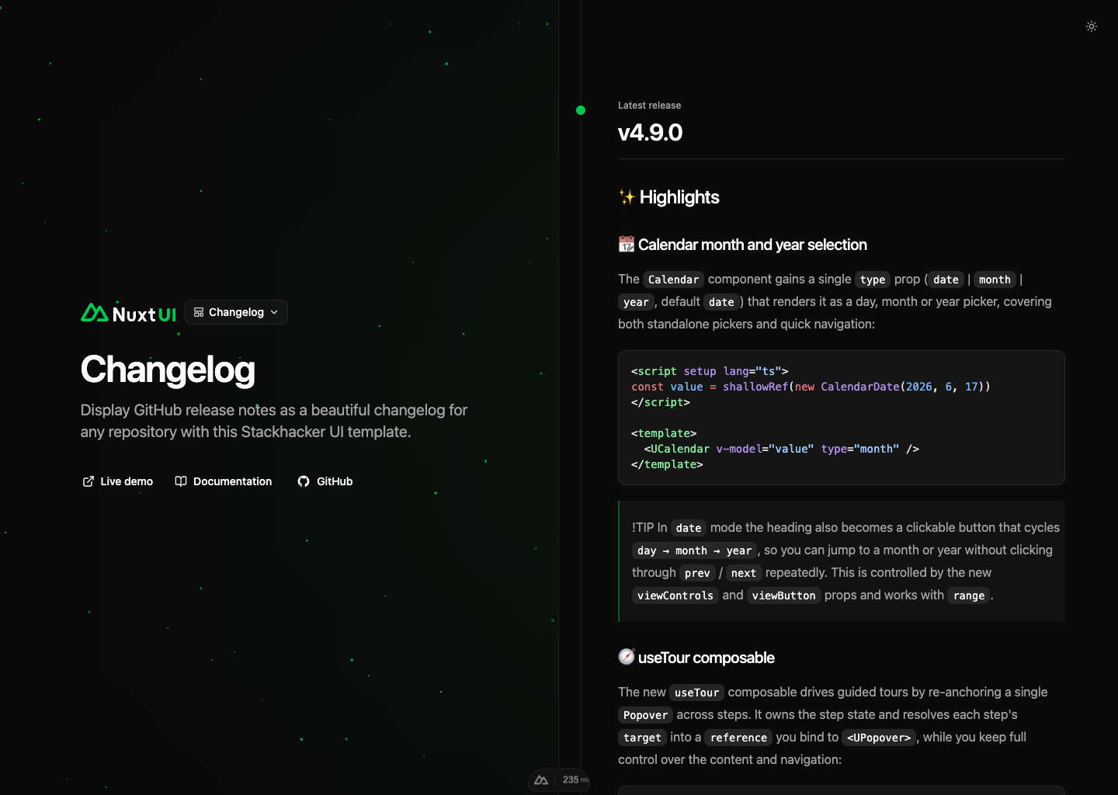Click the 'target' inline code tag

pyautogui.click(x=642, y=738)
